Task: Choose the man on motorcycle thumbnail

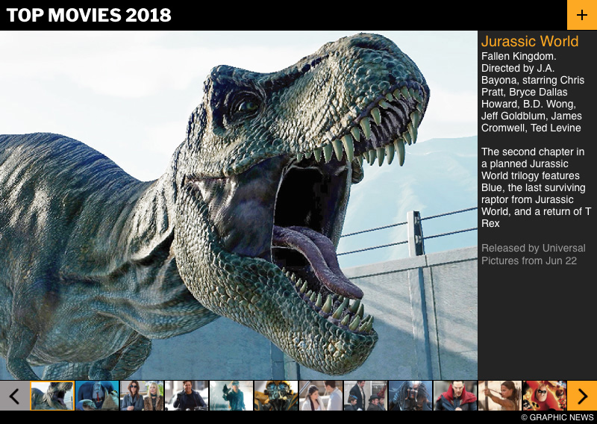Action: [x=187, y=396]
